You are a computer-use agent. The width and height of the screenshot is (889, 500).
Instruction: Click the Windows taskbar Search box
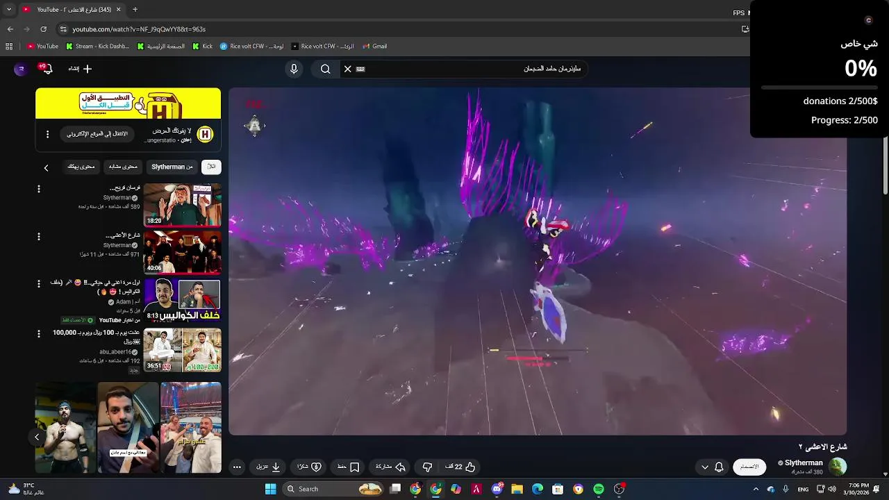point(334,489)
